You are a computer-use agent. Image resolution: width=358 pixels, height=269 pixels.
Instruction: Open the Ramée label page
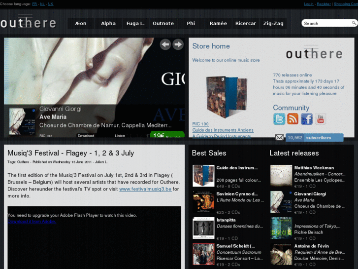point(218,23)
